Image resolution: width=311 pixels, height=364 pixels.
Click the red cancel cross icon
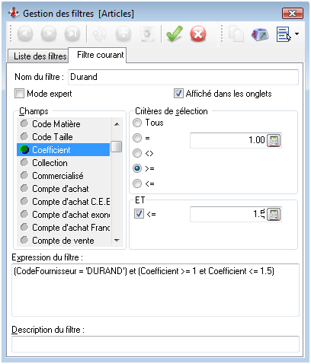point(198,34)
